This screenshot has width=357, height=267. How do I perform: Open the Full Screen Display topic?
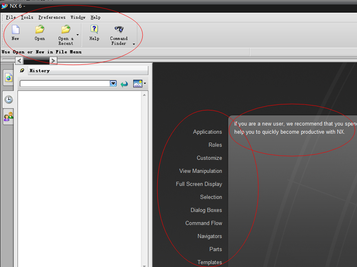pyautogui.click(x=199, y=184)
